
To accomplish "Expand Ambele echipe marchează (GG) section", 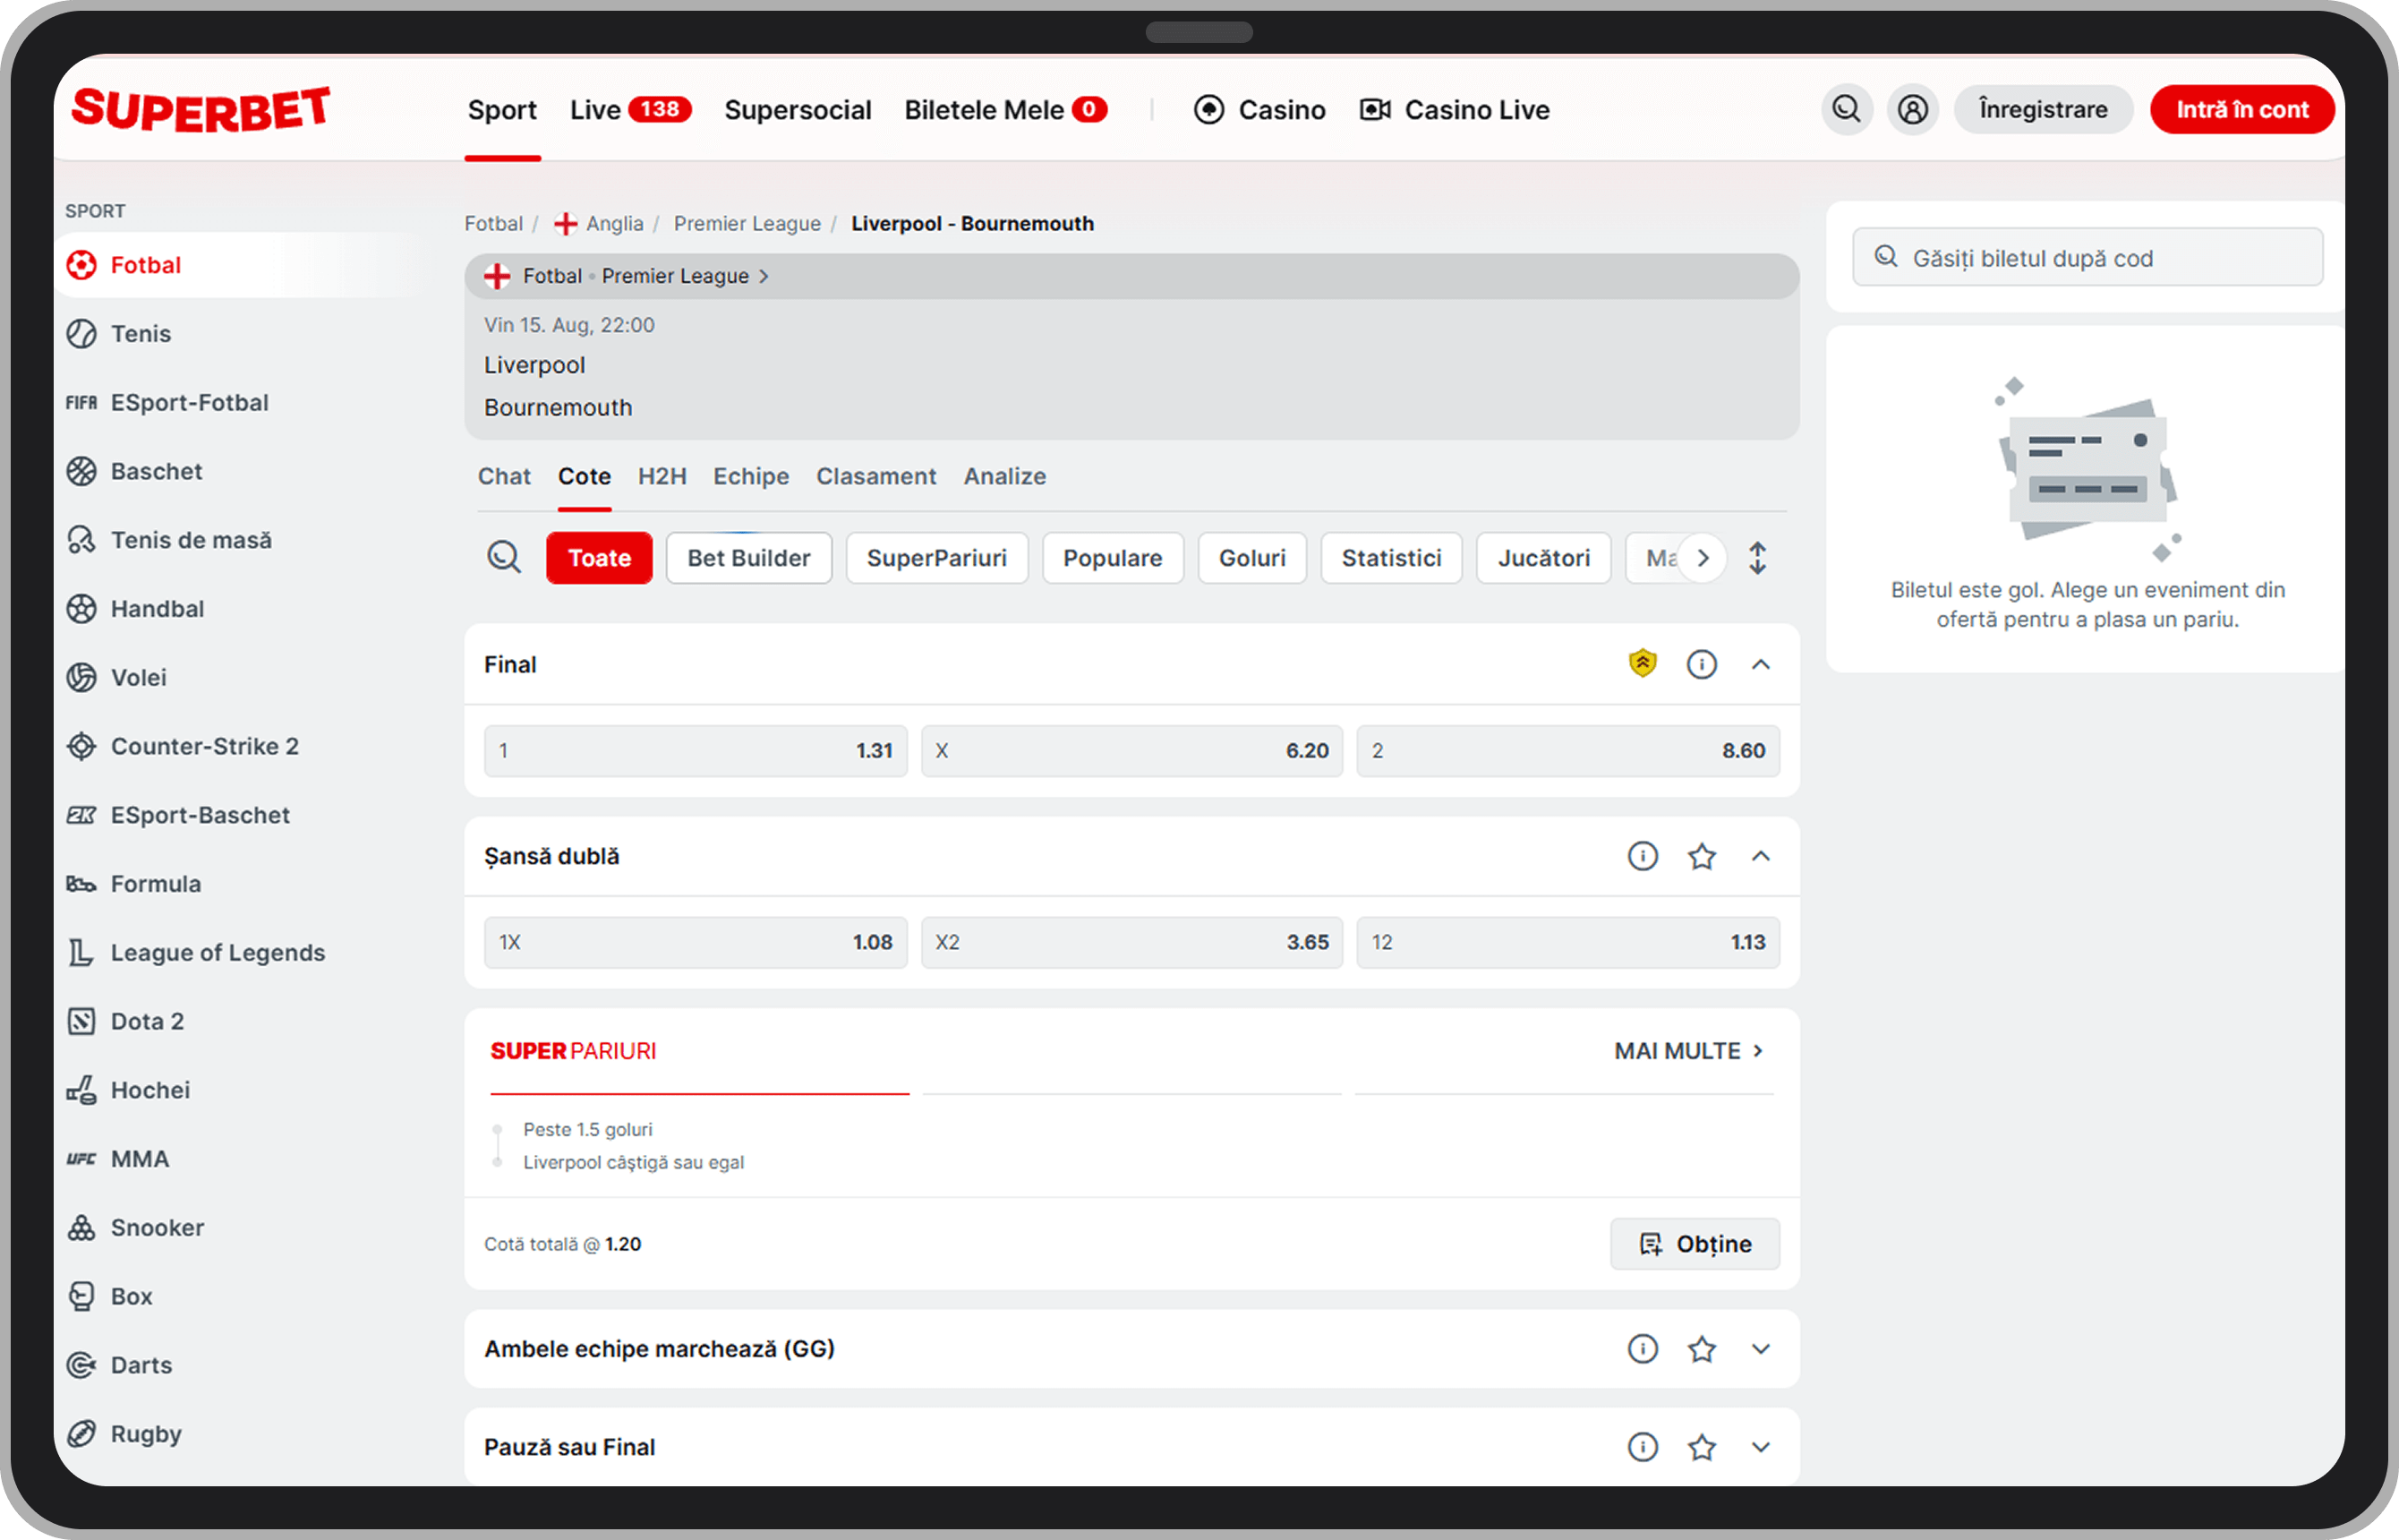I will coord(1760,1349).
